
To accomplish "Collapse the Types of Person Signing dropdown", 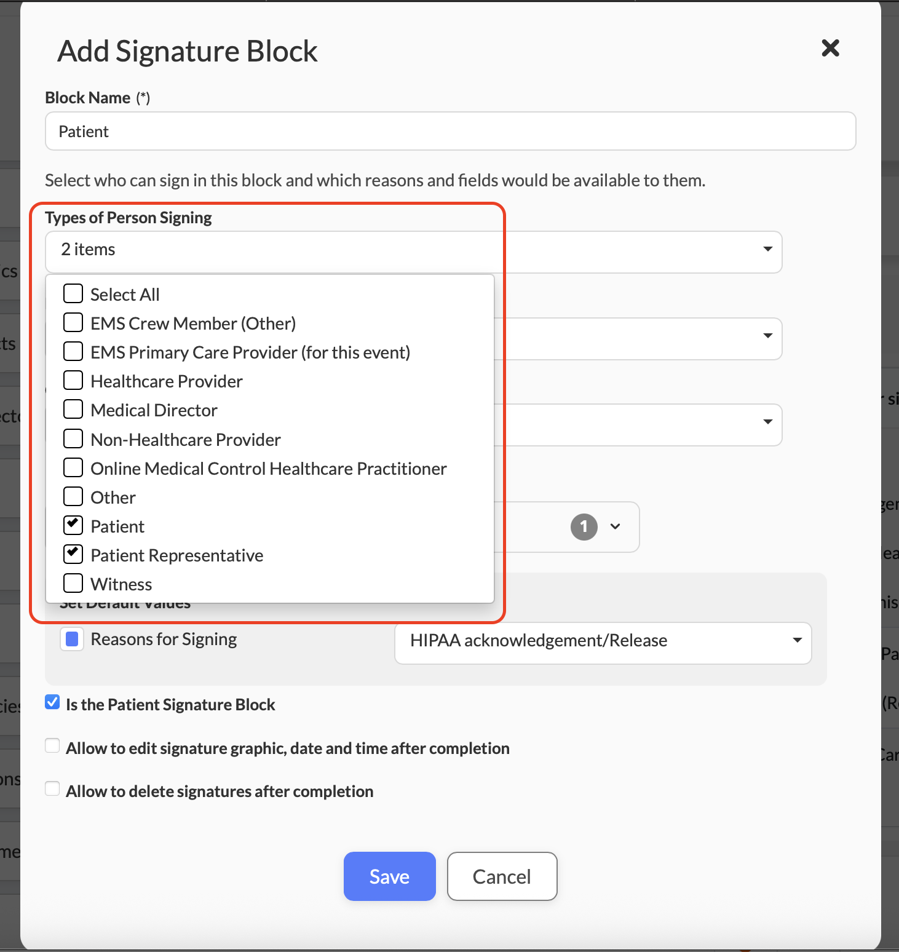I will tap(767, 249).
